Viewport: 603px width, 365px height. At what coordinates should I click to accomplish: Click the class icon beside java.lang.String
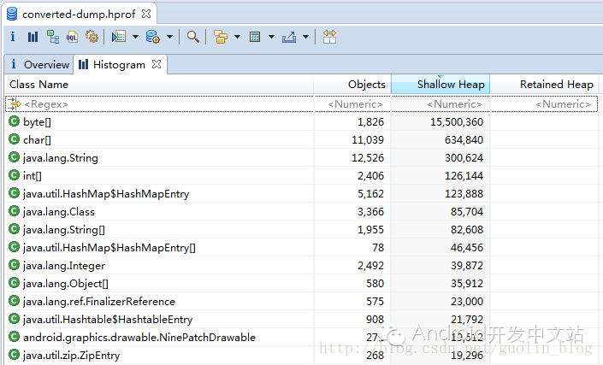coord(15,157)
